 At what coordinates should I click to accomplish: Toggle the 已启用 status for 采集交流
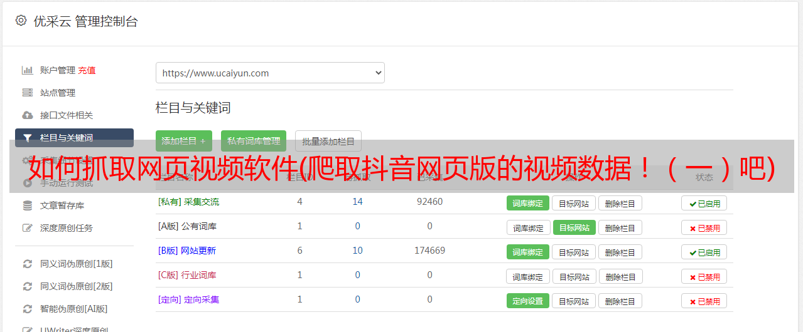(x=704, y=203)
